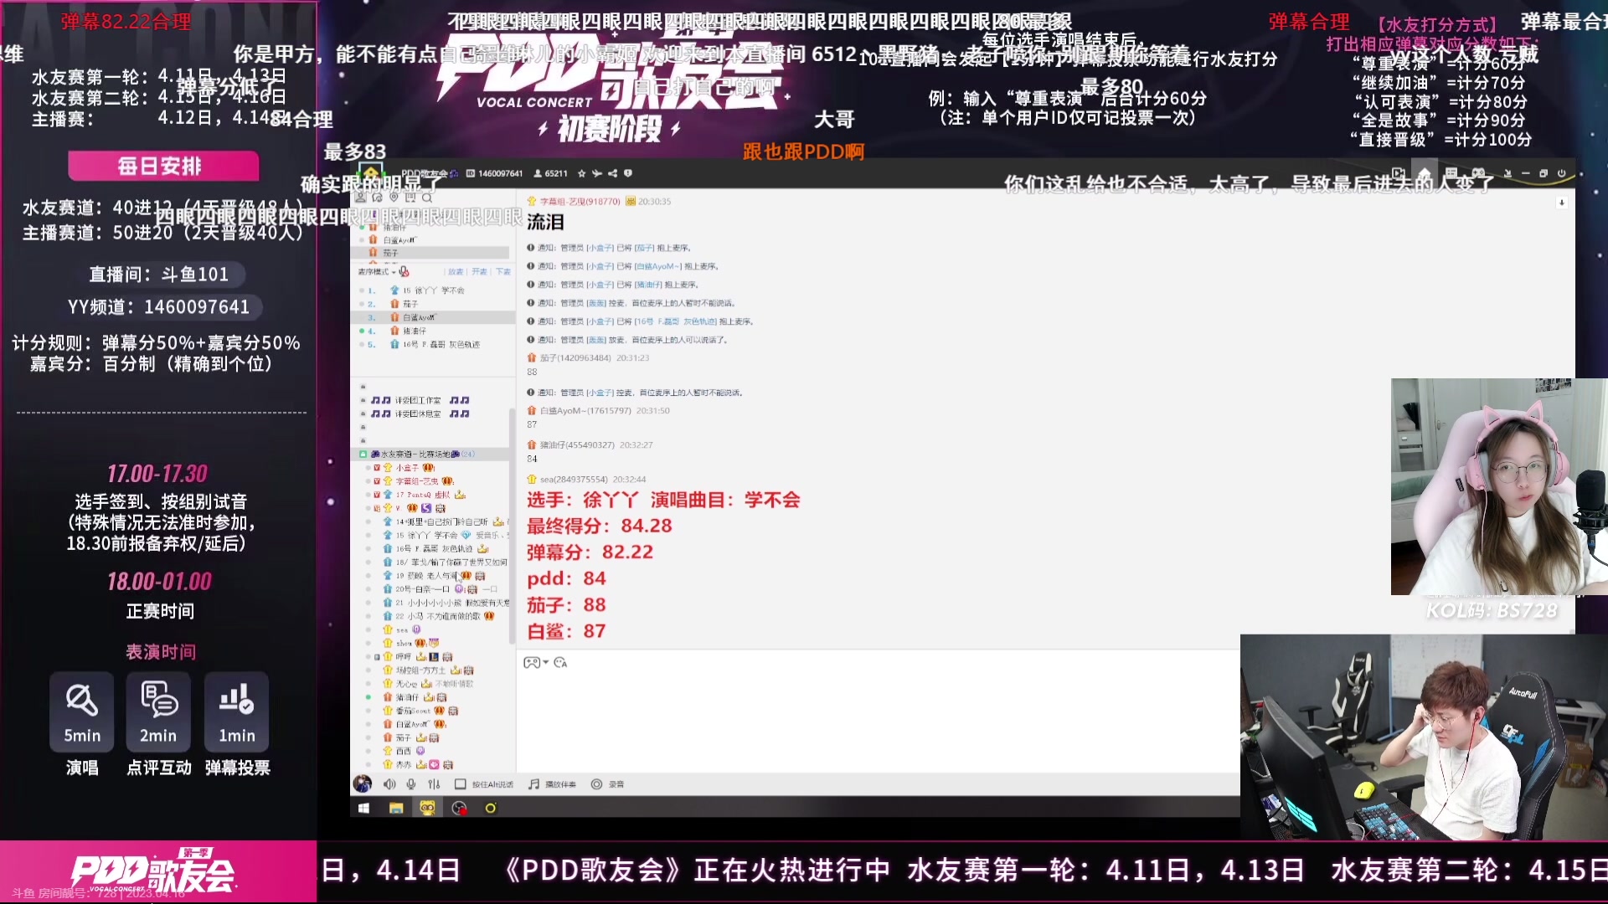This screenshot has height=904, width=1608.
Task: Open File Explorer from the taskbar
Action: pyautogui.click(x=396, y=808)
